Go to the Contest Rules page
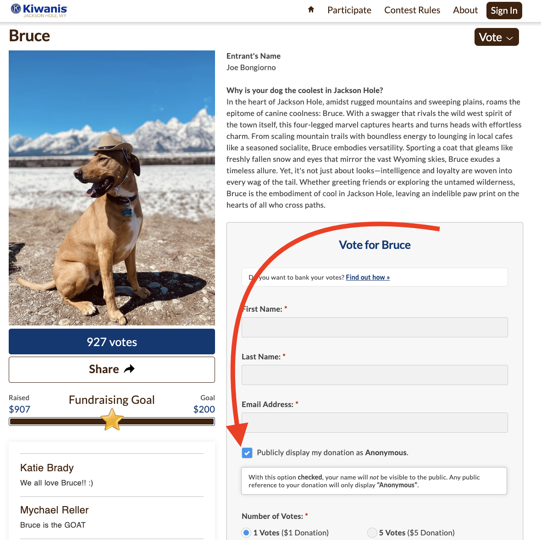The height and width of the screenshot is (540, 541). click(412, 10)
